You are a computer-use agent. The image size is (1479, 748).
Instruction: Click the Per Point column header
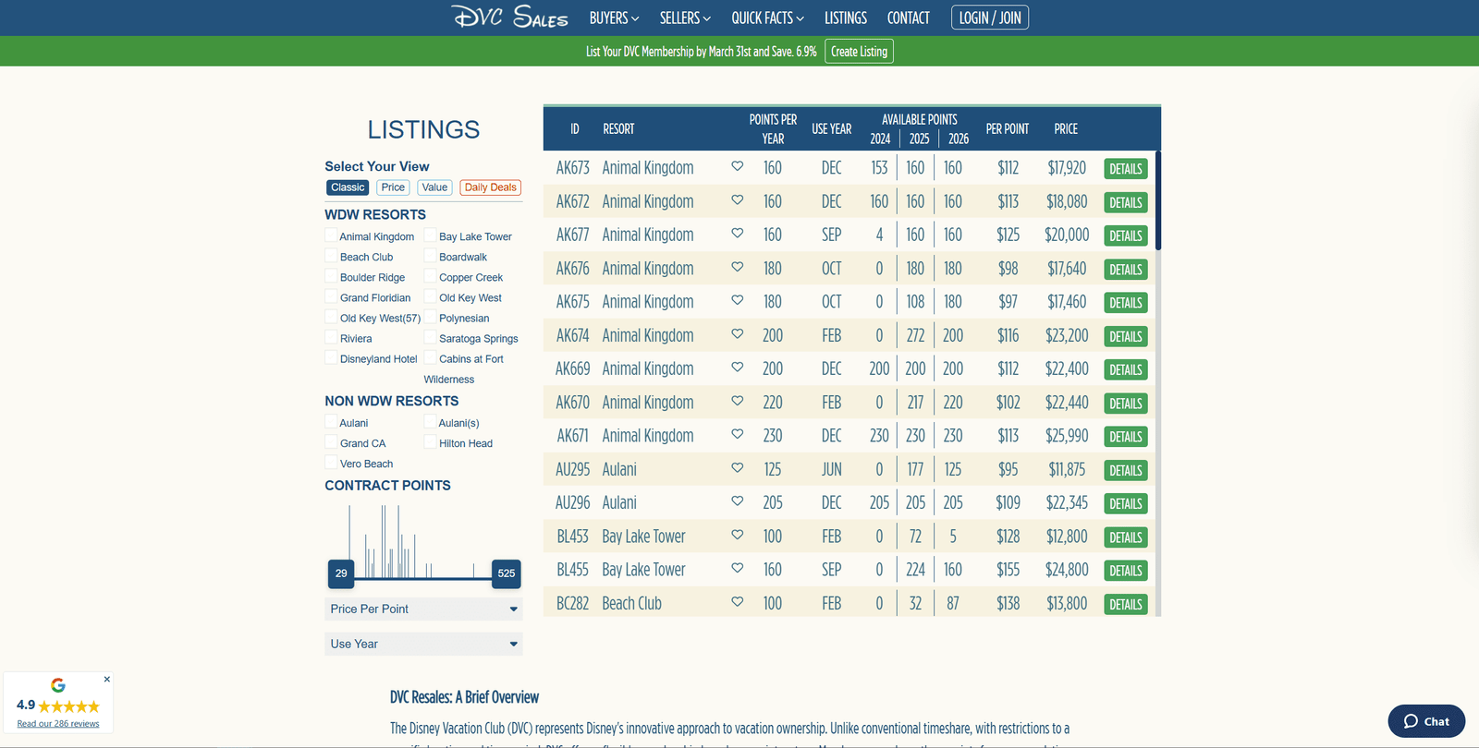tap(1007, 129)
